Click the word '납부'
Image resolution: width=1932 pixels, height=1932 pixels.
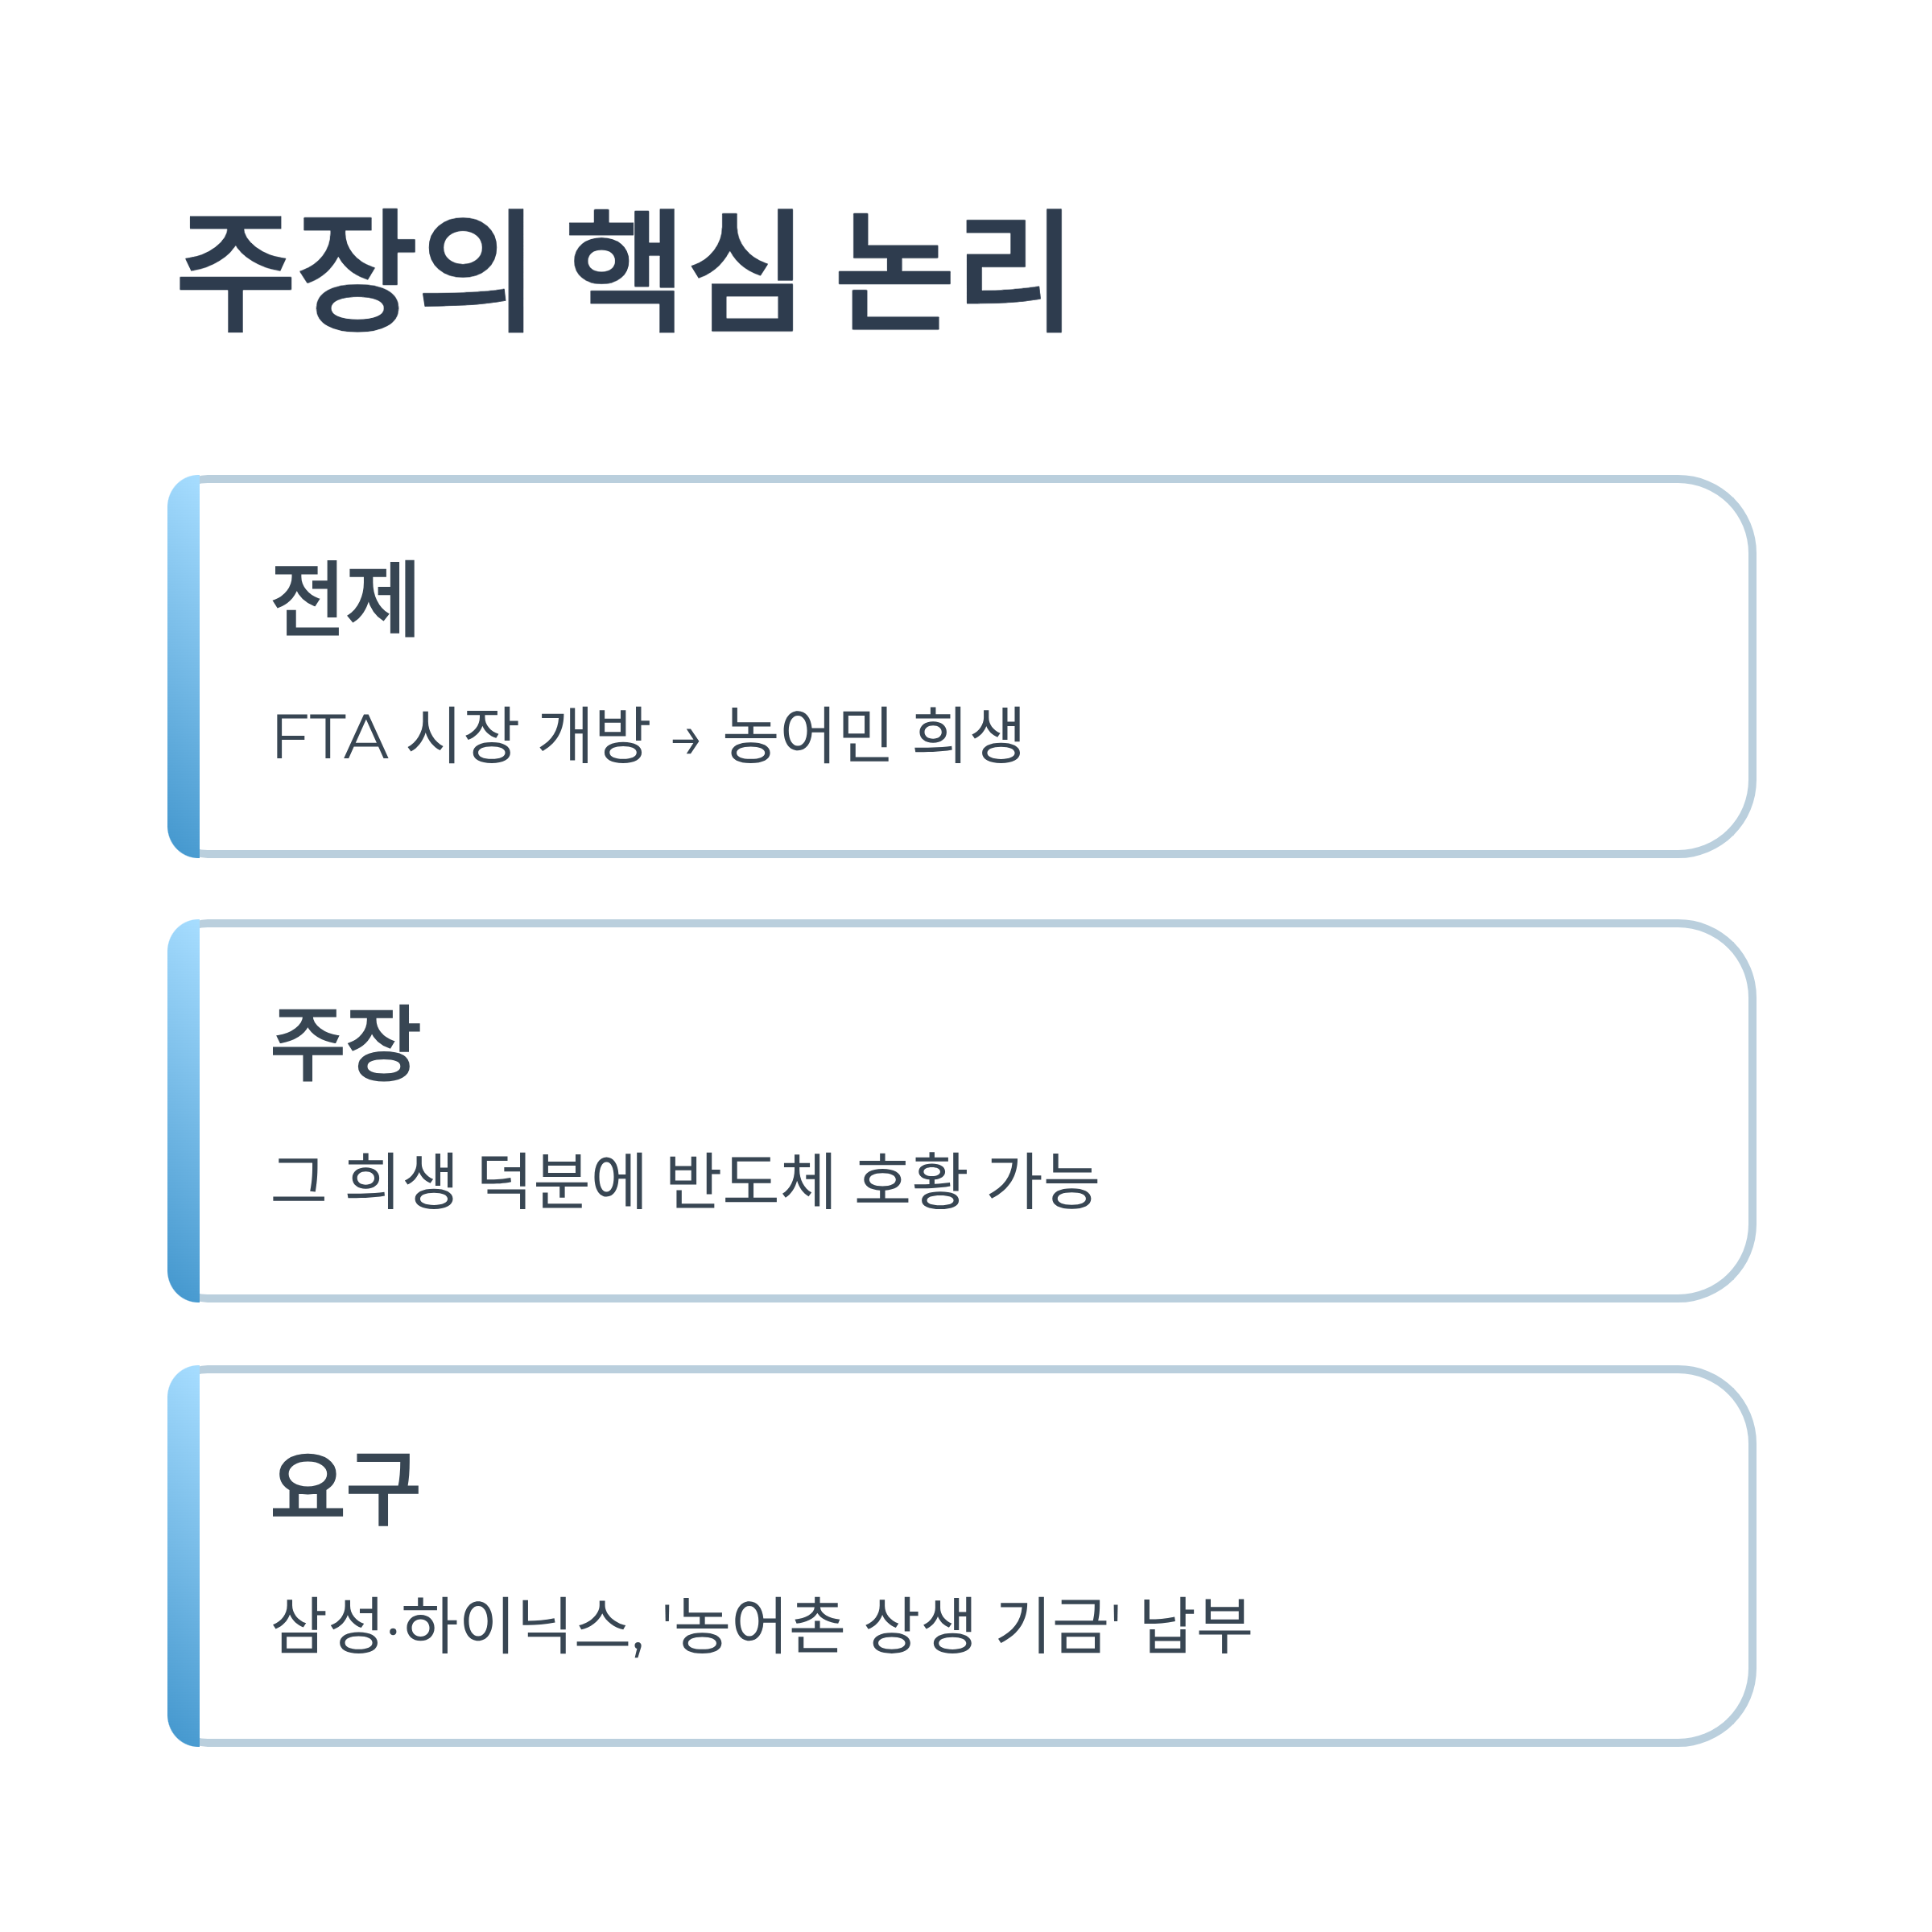[x=1196, y=1625]
